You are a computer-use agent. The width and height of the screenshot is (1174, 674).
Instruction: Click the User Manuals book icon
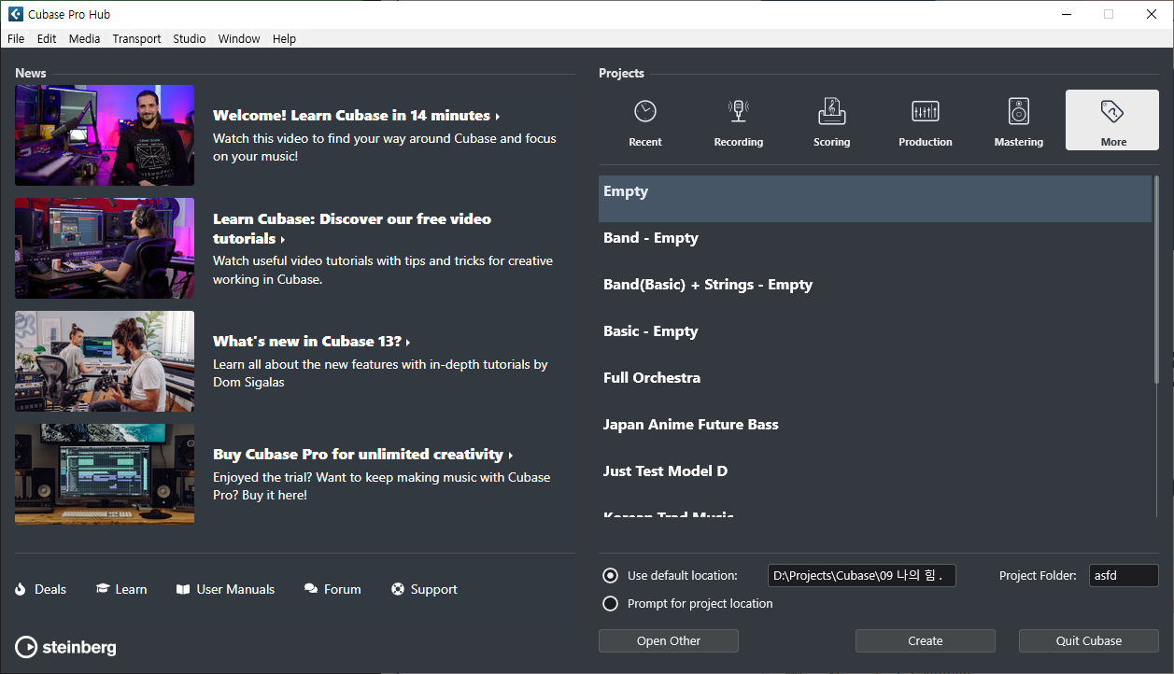coord(183,589)
